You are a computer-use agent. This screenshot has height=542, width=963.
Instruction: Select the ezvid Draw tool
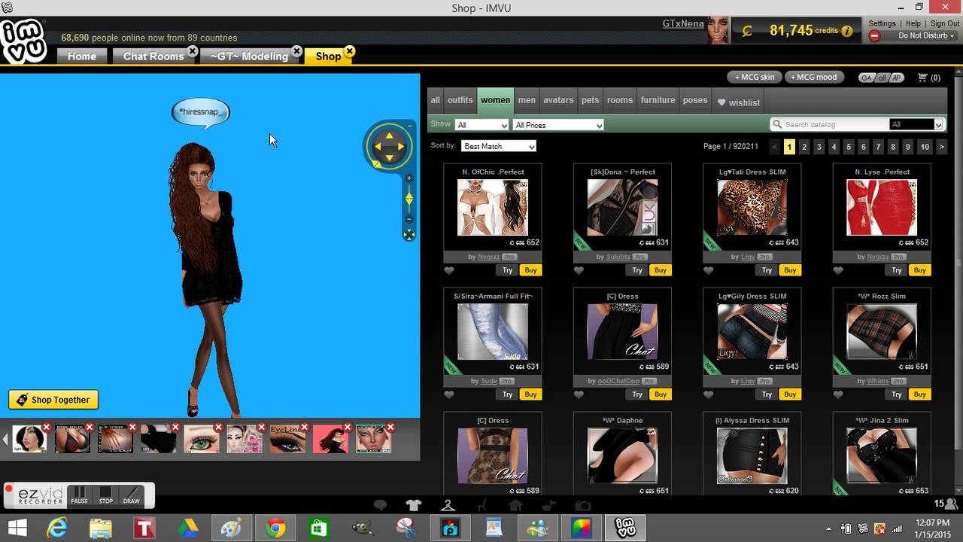[x=131, y=495]
